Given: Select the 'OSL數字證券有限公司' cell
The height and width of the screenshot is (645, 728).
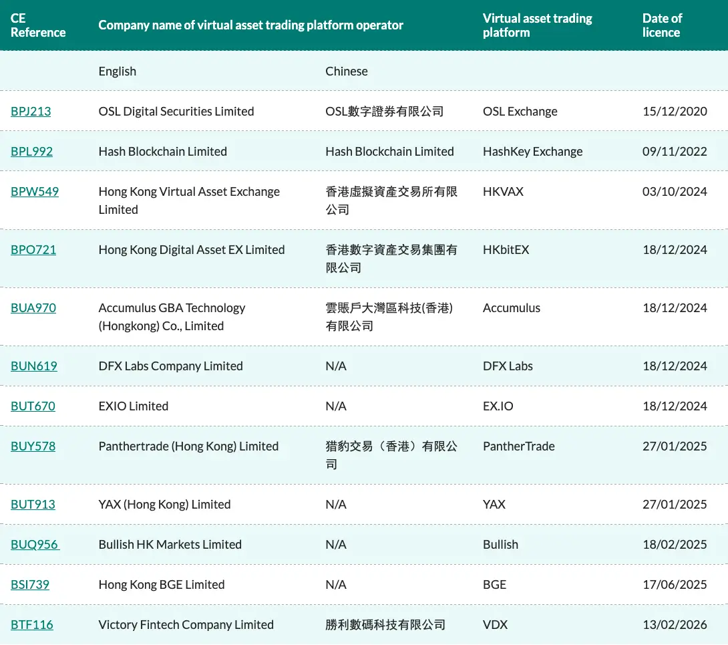Looking at the screenshot, I should pyautogui.click(x=385, y=112).
